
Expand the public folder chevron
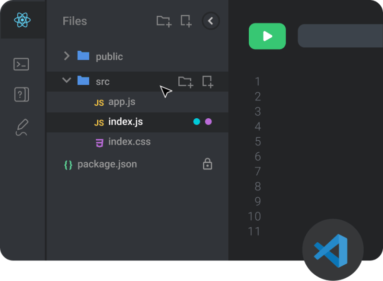(x=67, y=56)
